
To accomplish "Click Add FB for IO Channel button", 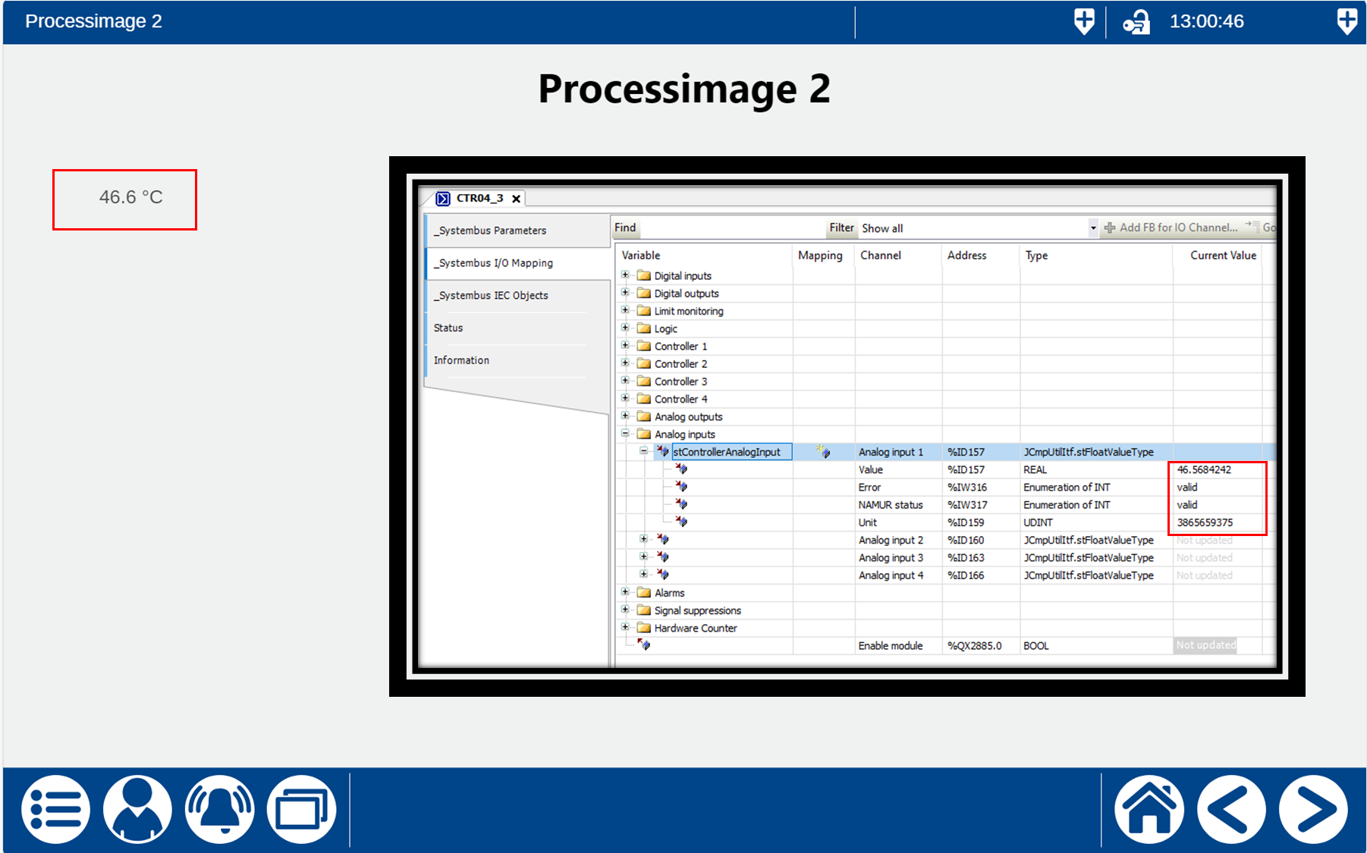I will 1171,227.
